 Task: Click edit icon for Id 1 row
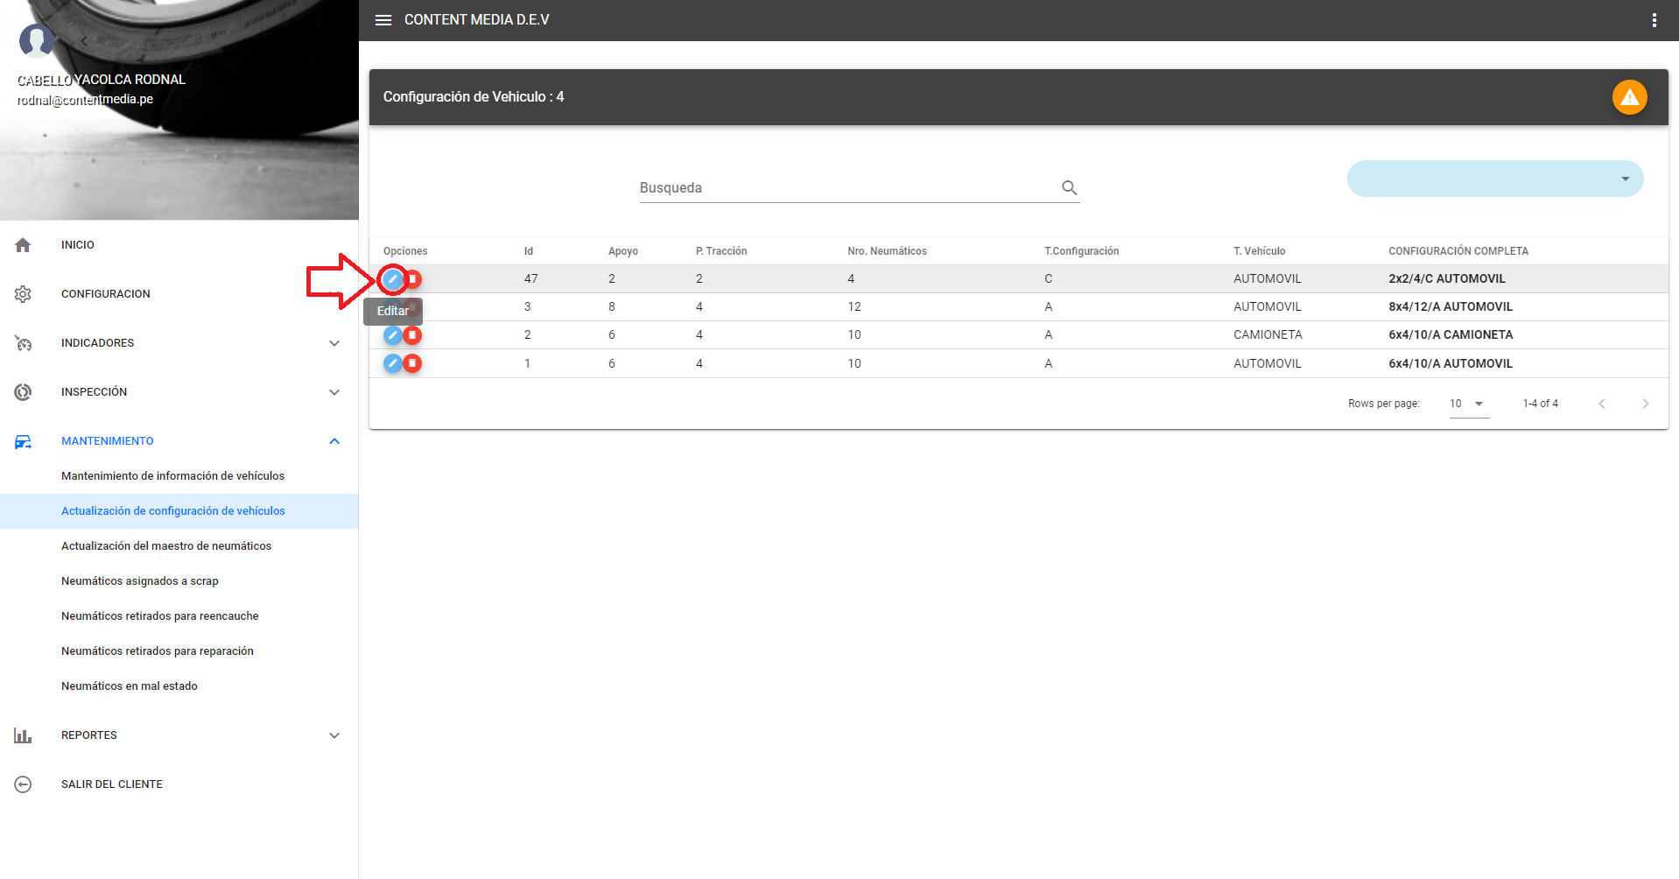pos(393,363)
